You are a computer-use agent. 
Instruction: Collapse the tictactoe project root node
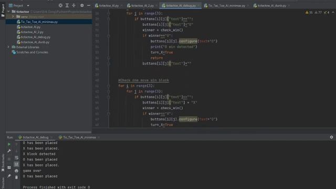tap(8, 12)
